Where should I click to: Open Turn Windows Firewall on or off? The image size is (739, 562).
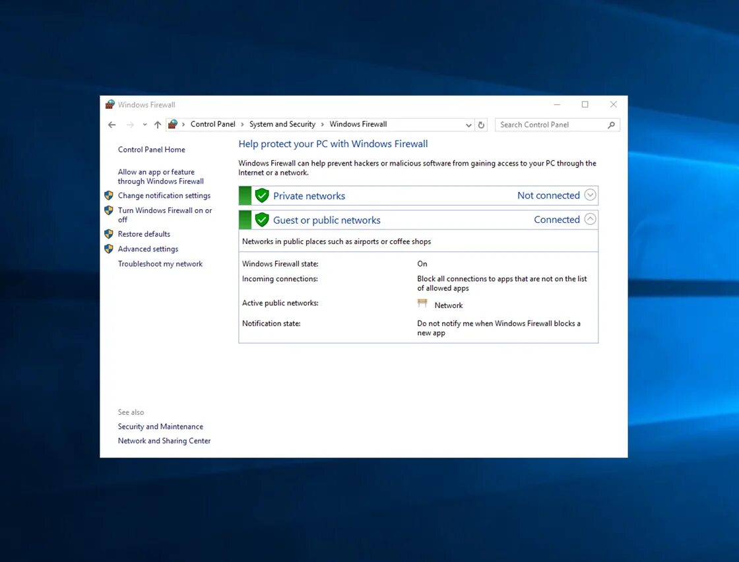pyautogui.click(x=164, y=215)
